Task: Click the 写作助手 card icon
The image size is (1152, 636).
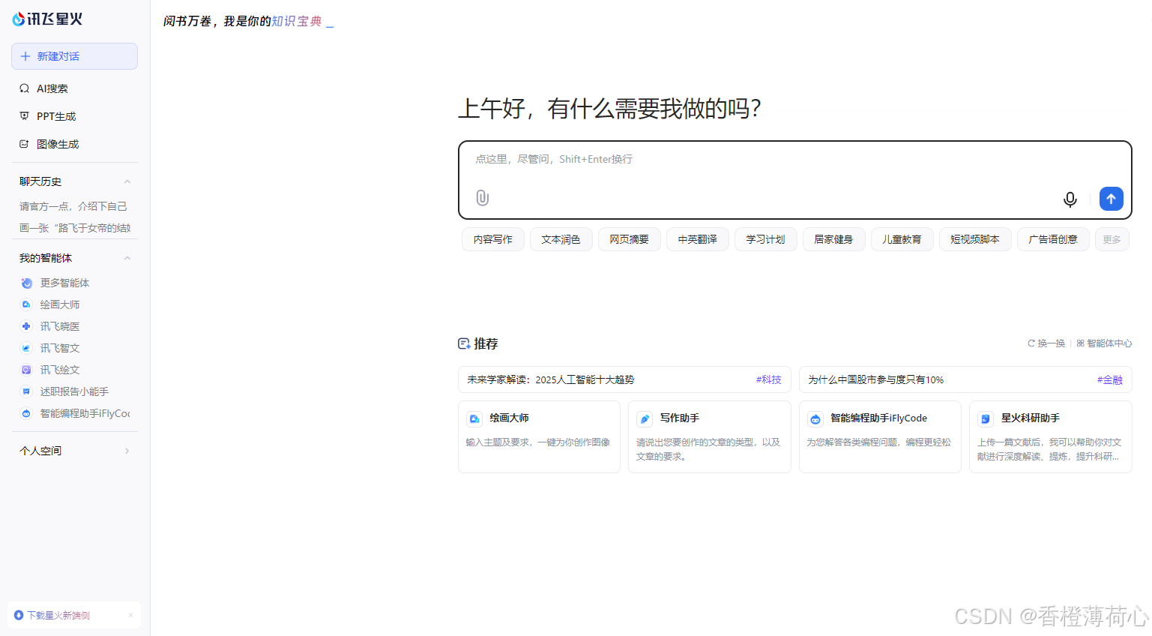Action: coord(645,419)
